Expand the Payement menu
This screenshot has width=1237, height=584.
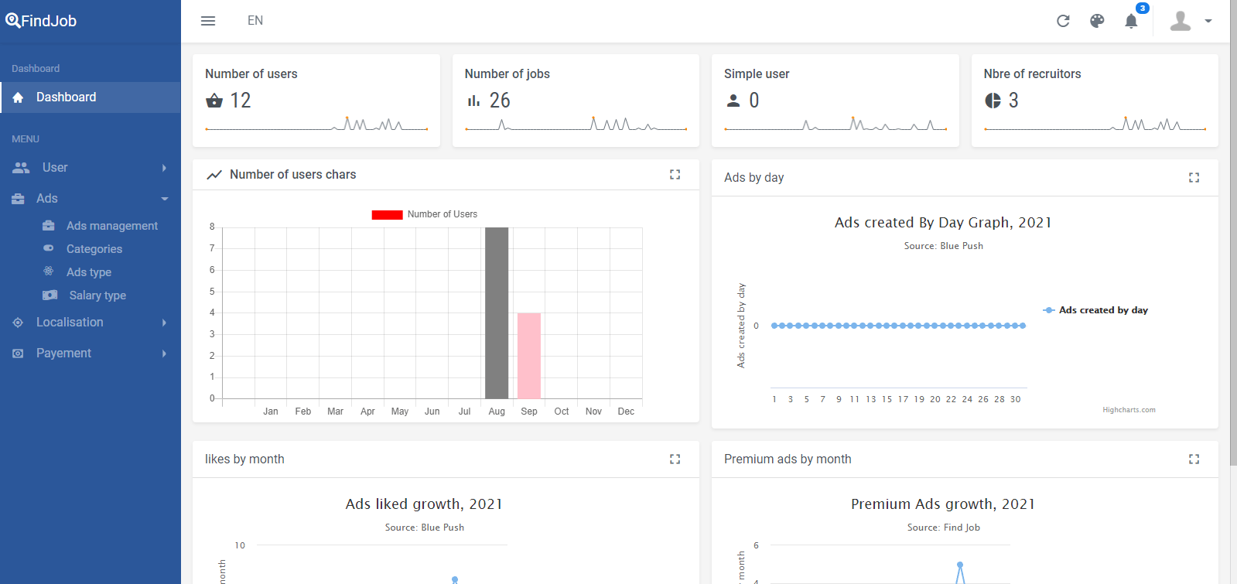point(90,353)
